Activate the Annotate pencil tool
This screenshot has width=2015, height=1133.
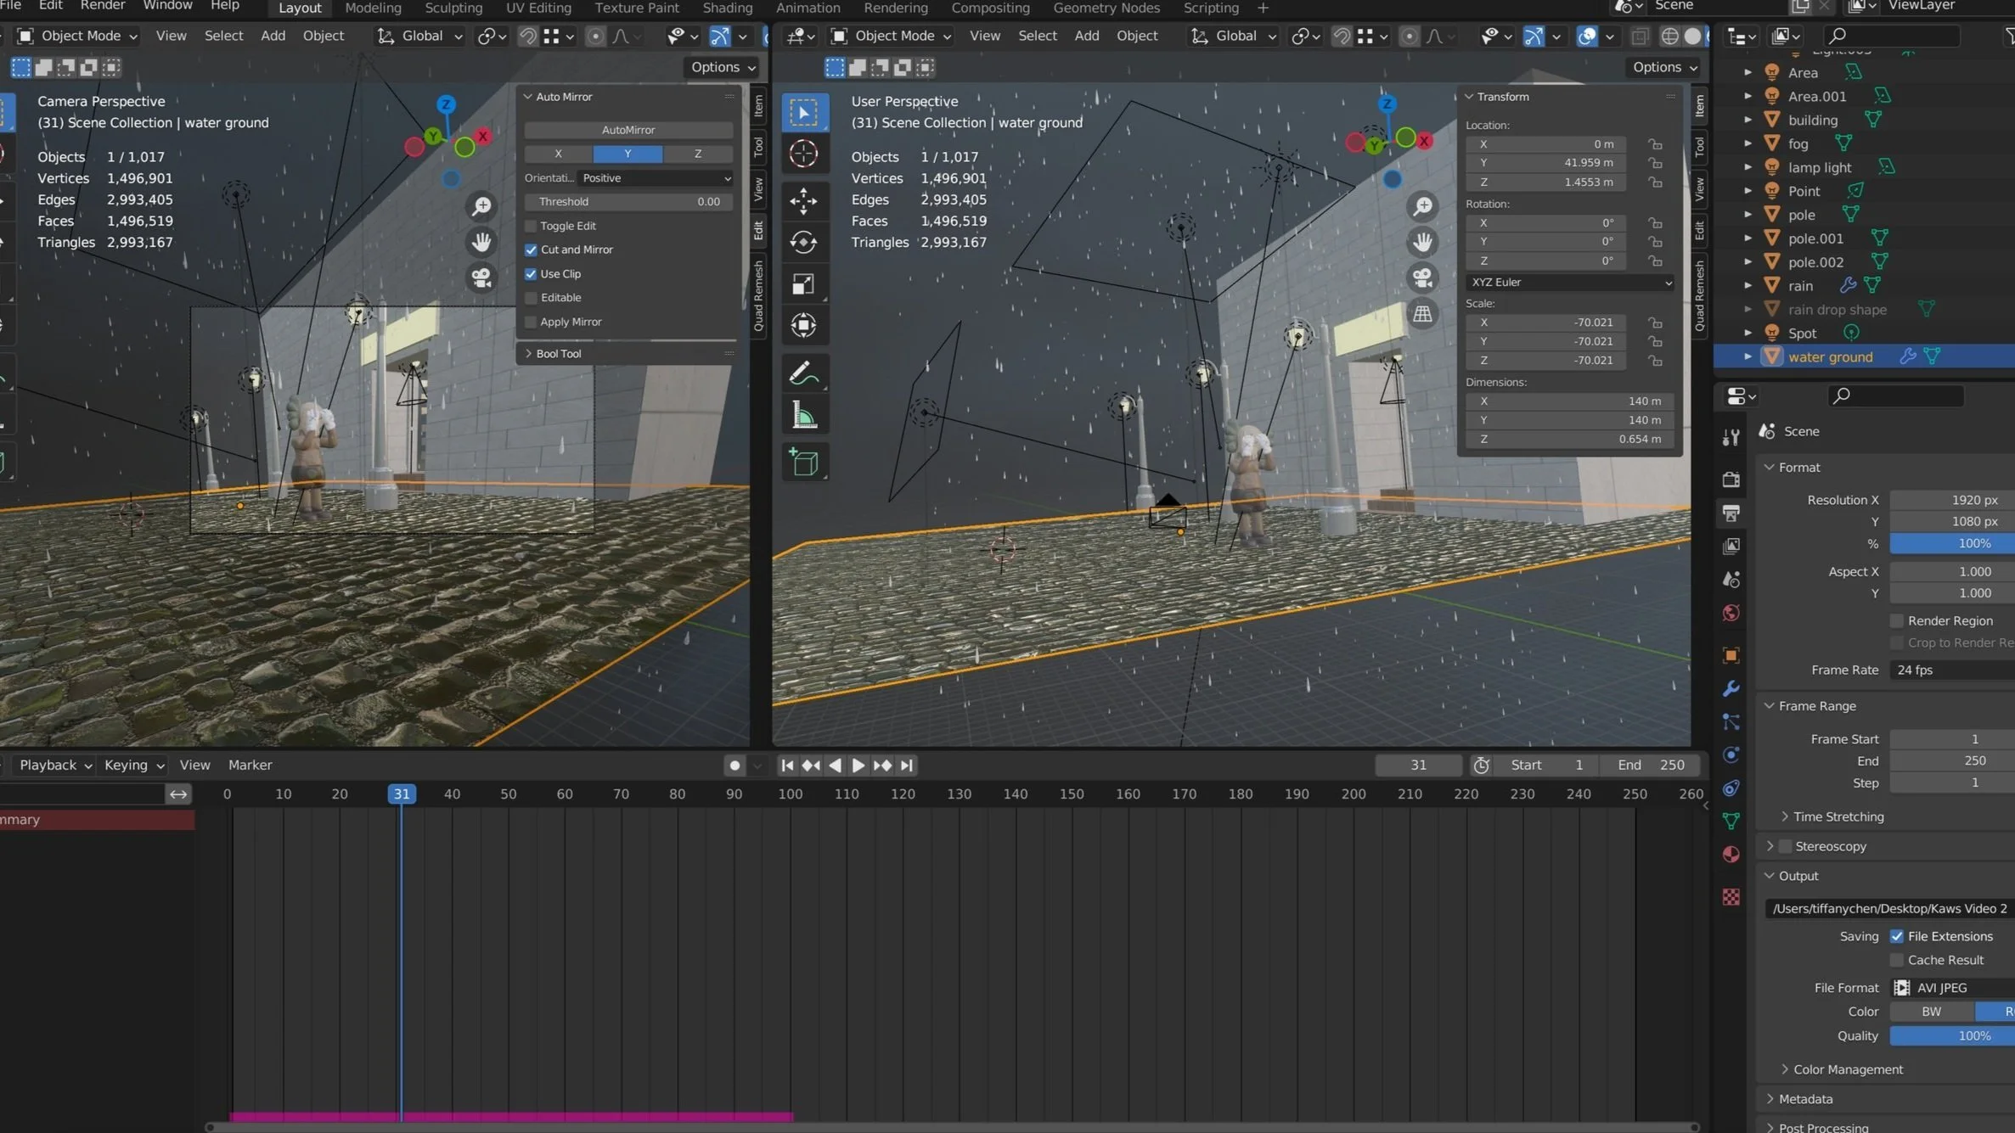click(803, 373)
